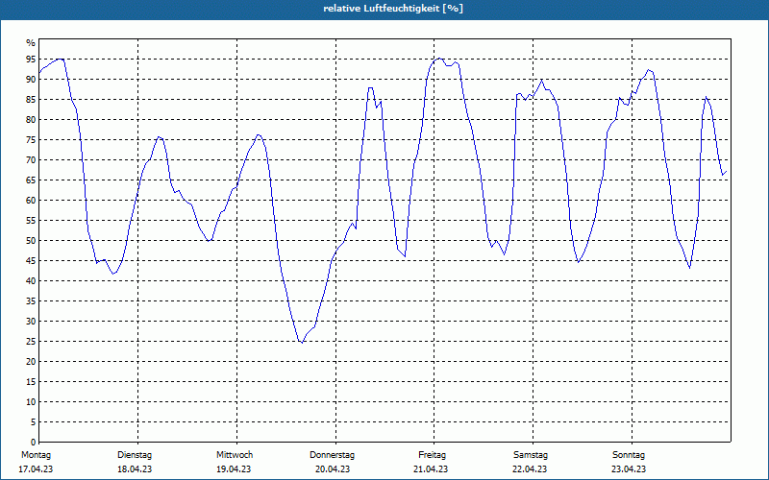Screen dimensions: 769x480
Task: Select the 15 value on the y-axis
Action: 31,381
